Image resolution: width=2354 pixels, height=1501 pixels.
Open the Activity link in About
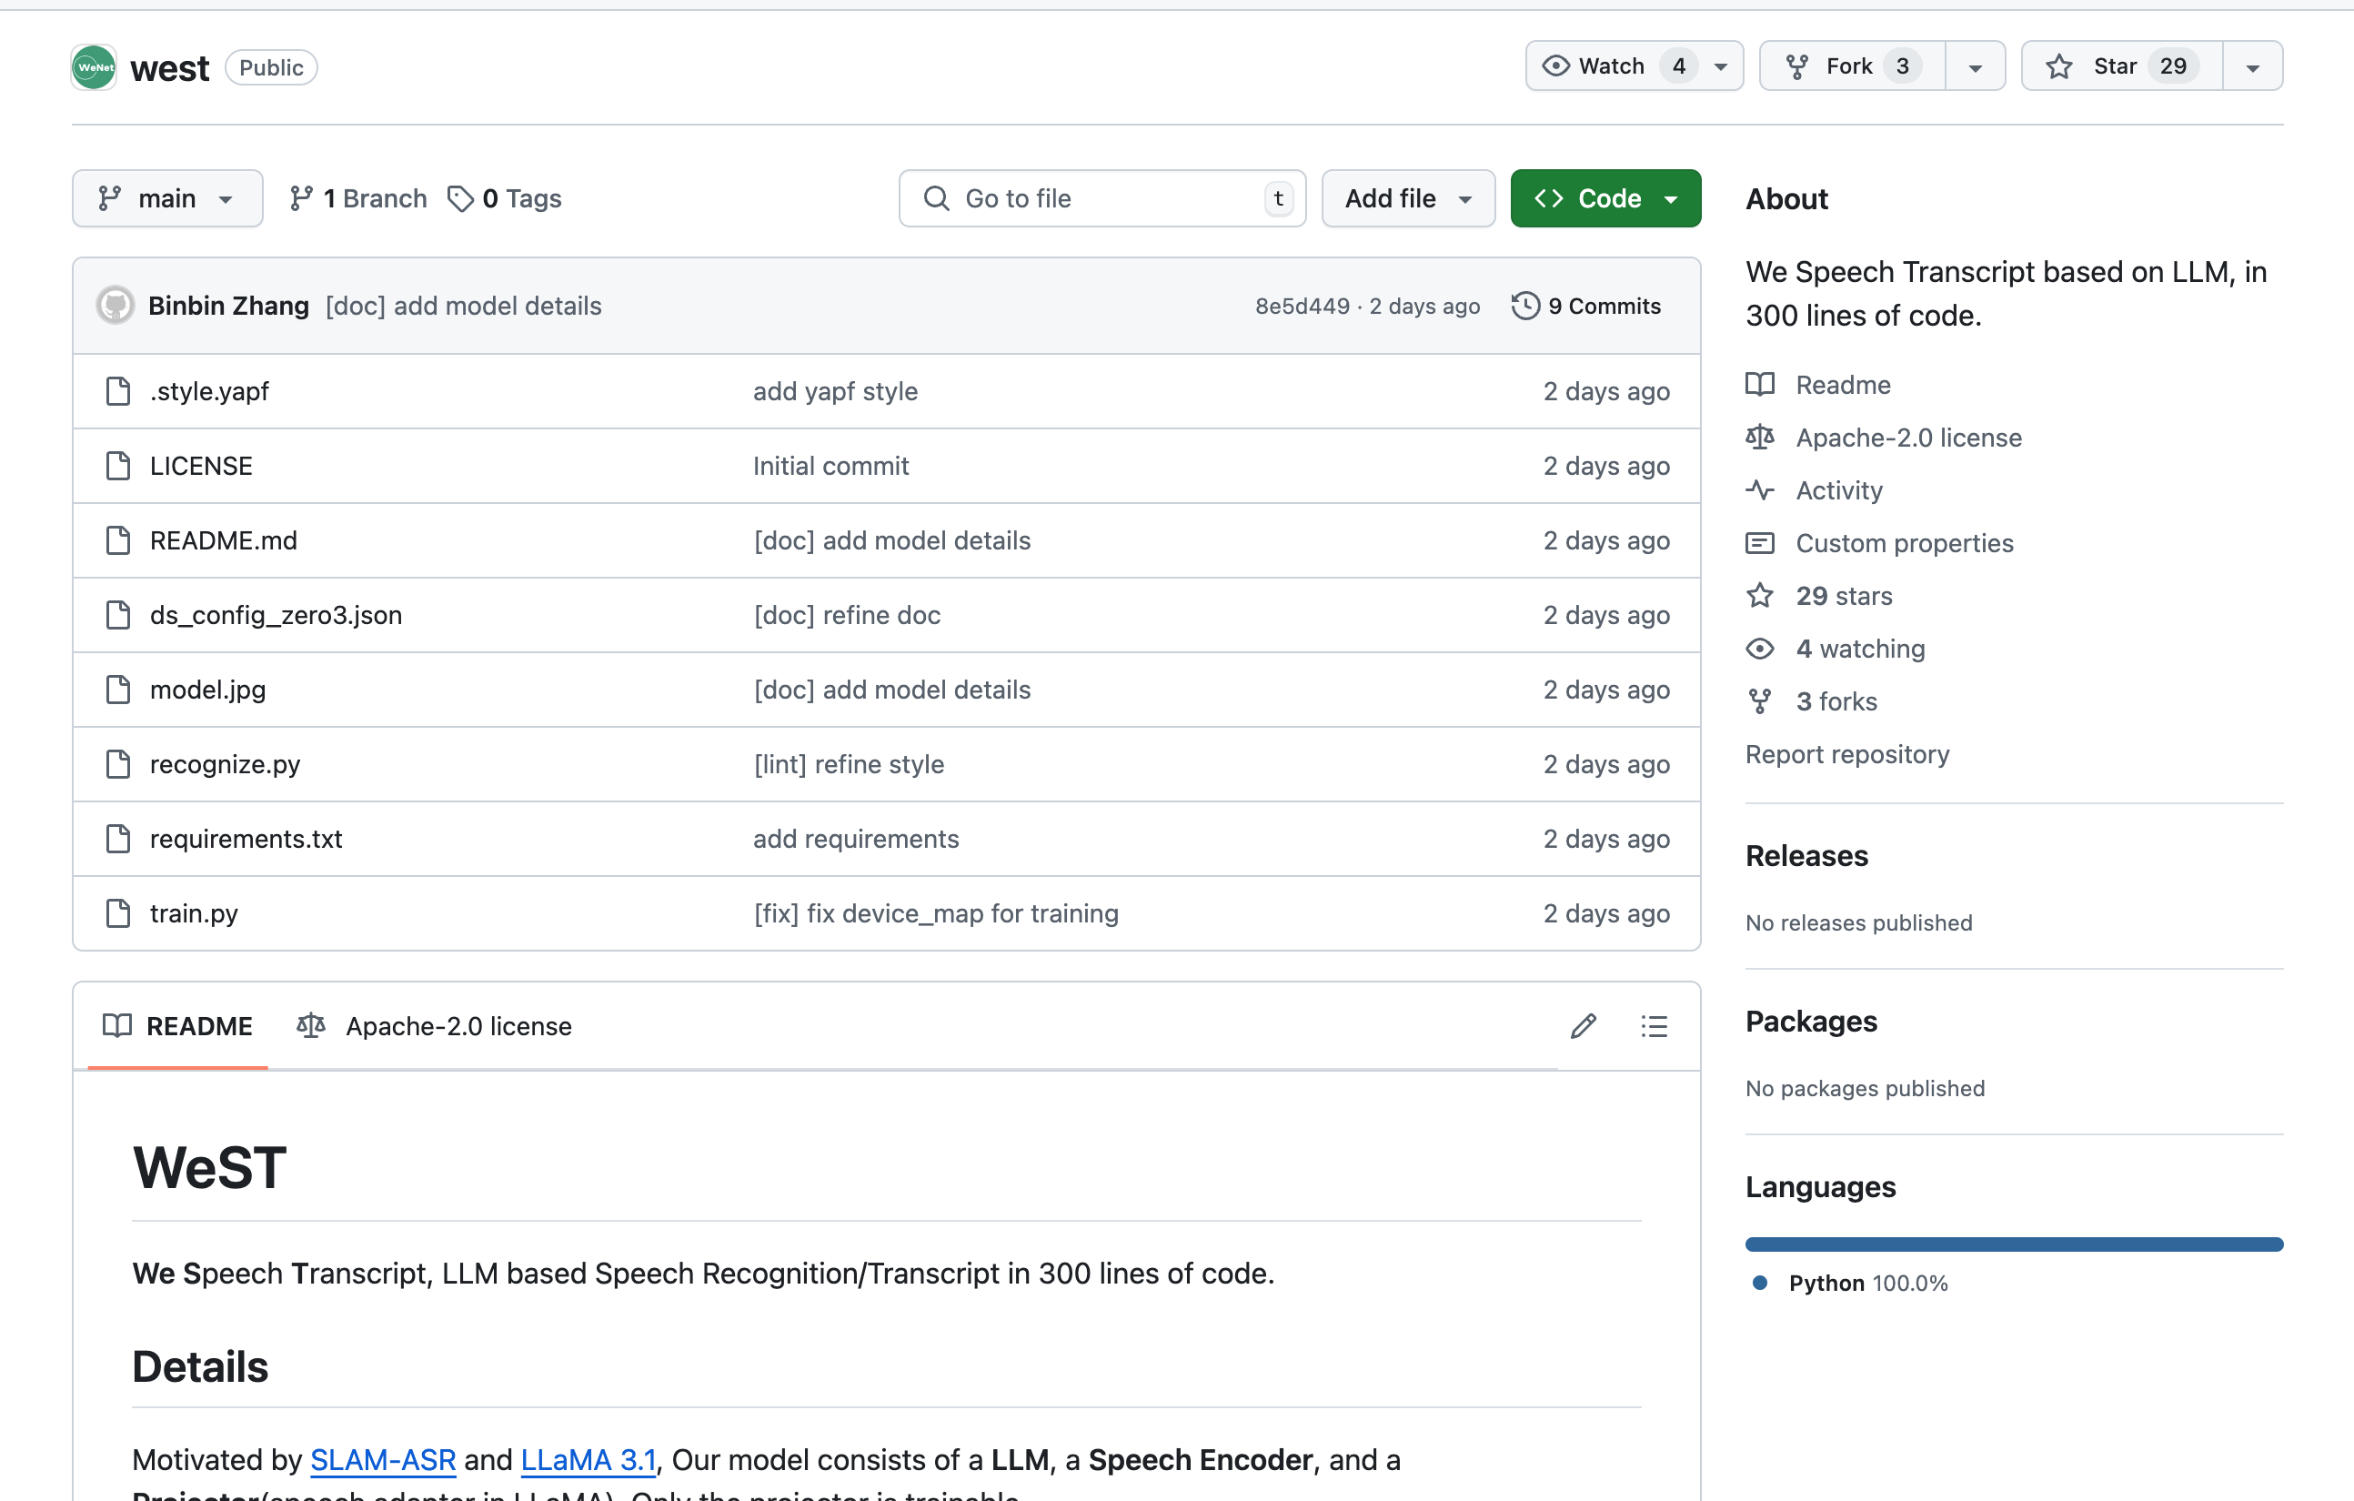(x=1815, y=490)
